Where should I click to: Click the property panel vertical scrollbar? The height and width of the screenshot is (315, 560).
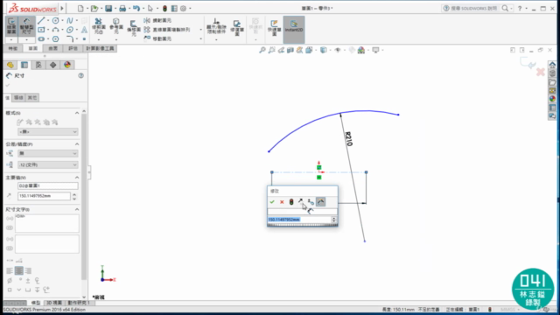(x=84, y=196)
